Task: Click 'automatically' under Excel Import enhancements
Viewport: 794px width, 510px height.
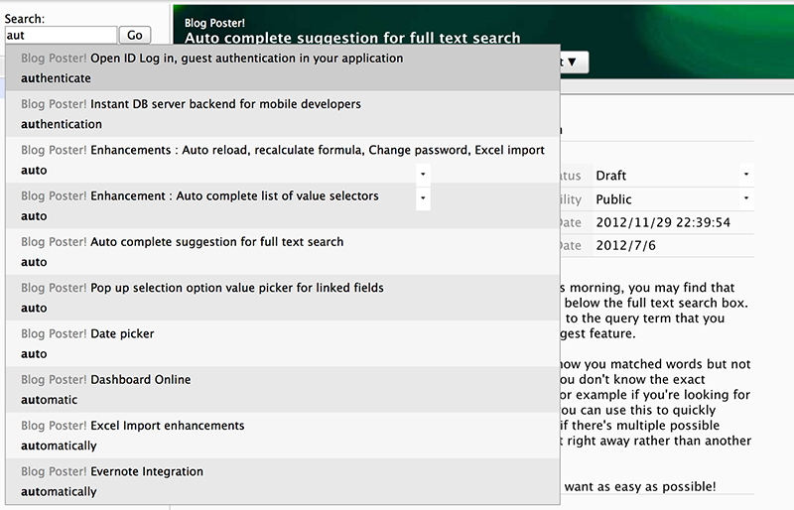Action: coord(59,446)
